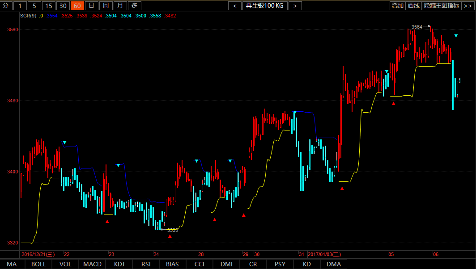Select the active 60-minute period button
The height and width of the screenshot is (269, 476).
(x=77, y=6)
